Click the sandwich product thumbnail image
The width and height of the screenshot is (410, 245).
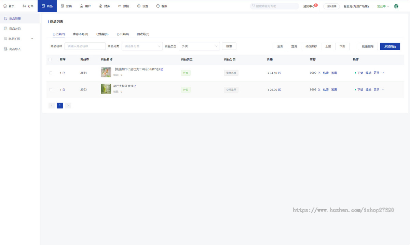coord(106,72)
